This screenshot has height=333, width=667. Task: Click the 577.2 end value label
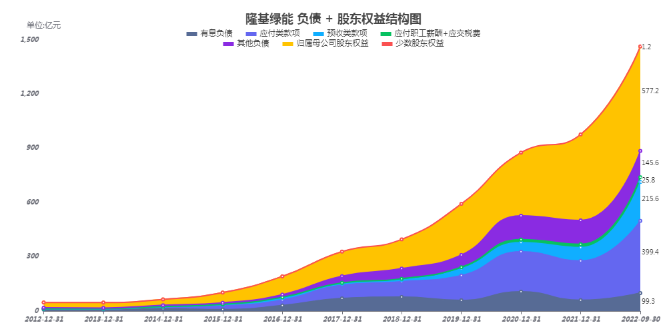click(x=650, y=91)
